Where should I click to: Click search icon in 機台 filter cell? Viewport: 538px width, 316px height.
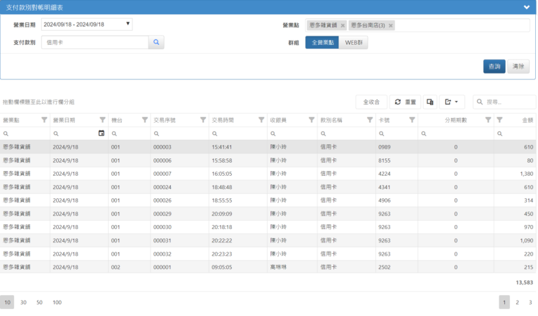(114, 133)
